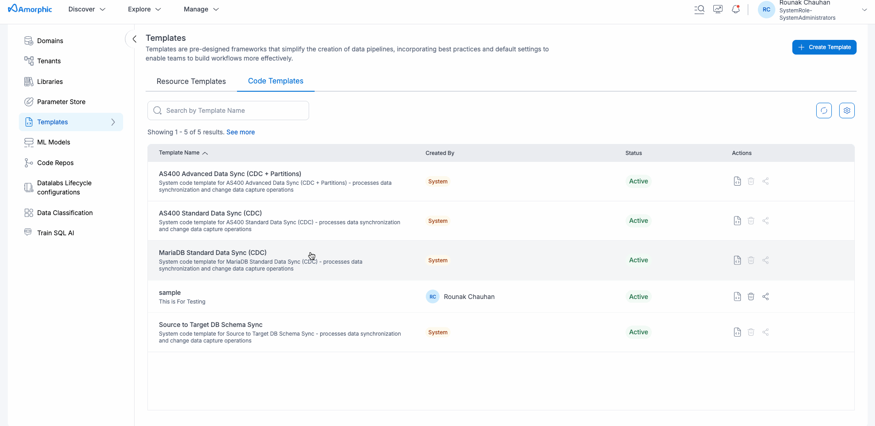Screen dimensions: 875x426
Task: Expand the user profile dropdown arrow
Action: pos(864,10)
